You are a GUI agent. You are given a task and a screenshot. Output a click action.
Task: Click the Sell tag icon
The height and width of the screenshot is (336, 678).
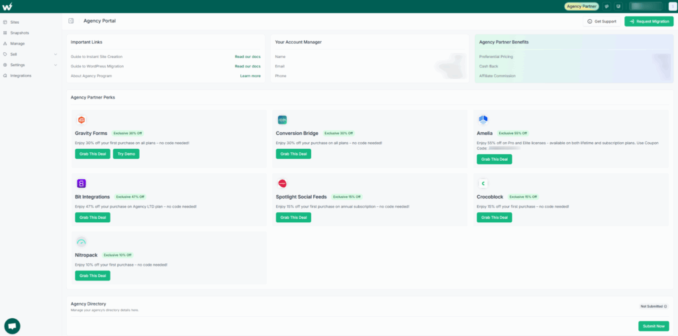[5, 54]
